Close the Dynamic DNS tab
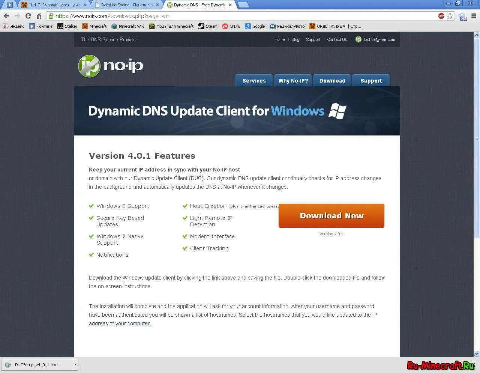This screenshot has width=480, height=373. (x=230, y=5)
